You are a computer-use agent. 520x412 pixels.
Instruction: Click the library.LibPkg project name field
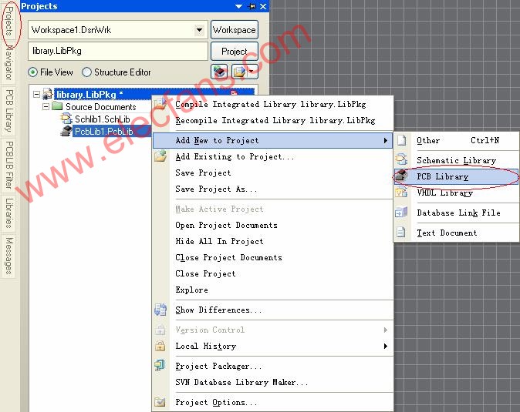[x=118, y=51]
